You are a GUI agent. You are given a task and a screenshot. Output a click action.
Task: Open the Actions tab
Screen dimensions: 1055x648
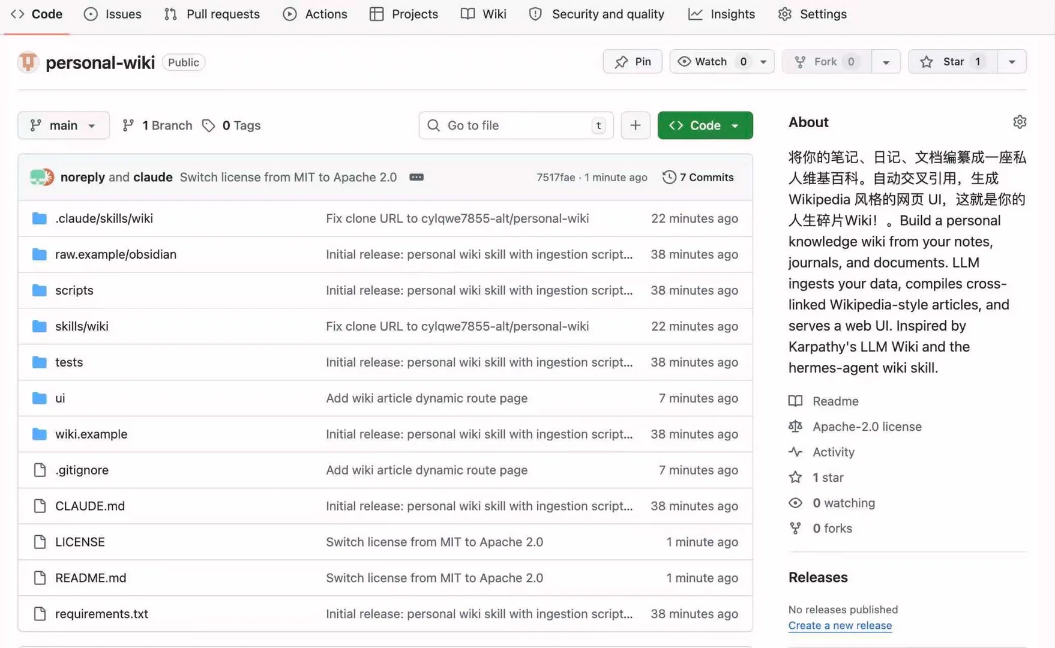[315, 14]
